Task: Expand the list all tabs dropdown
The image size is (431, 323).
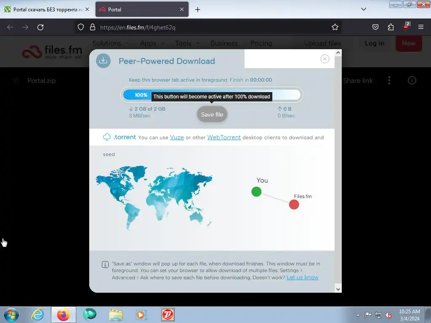Action: coord(363,9)
